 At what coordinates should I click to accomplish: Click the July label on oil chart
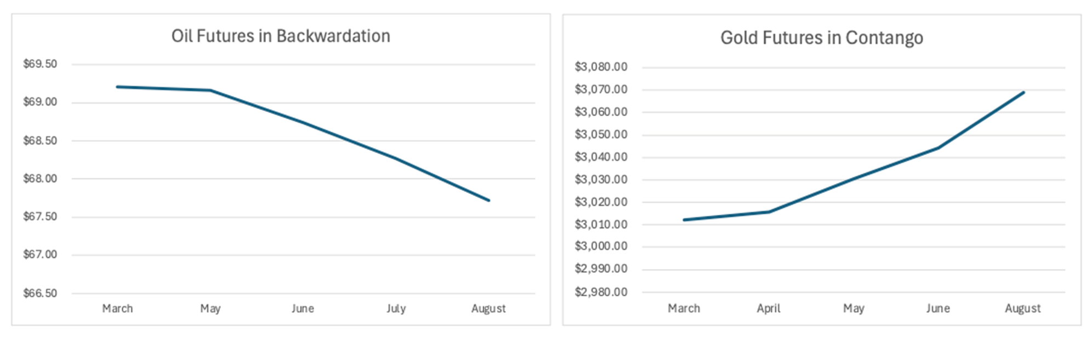(x=396, y=308)
